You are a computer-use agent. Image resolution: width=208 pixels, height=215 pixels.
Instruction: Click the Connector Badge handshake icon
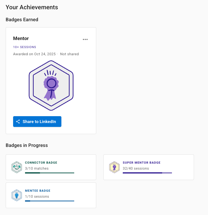coord(17,167)
